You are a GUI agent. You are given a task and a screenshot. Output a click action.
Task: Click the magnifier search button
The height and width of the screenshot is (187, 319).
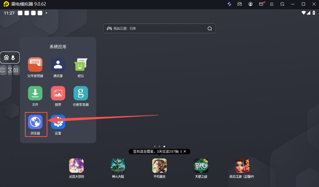click(x=210, y=29)
